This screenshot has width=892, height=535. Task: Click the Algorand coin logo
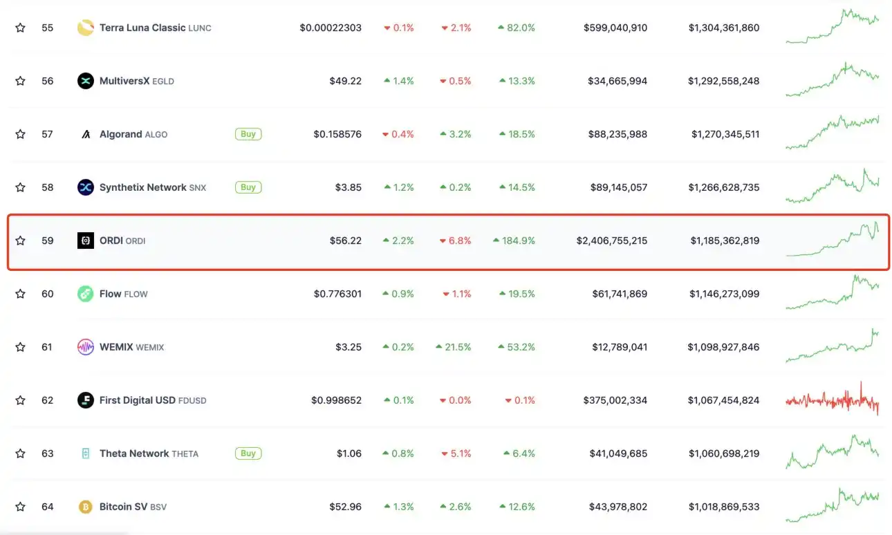[x=86, y=134]
